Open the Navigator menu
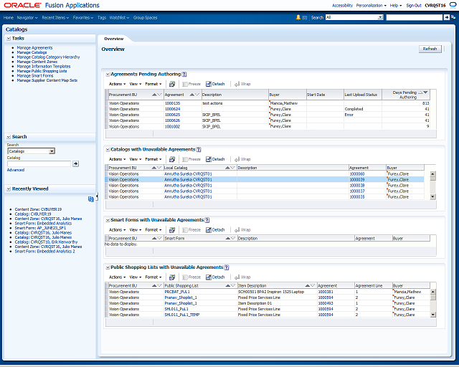Viewport: 459px width, 367px height. pyautogui.click(x=27, y=17)
